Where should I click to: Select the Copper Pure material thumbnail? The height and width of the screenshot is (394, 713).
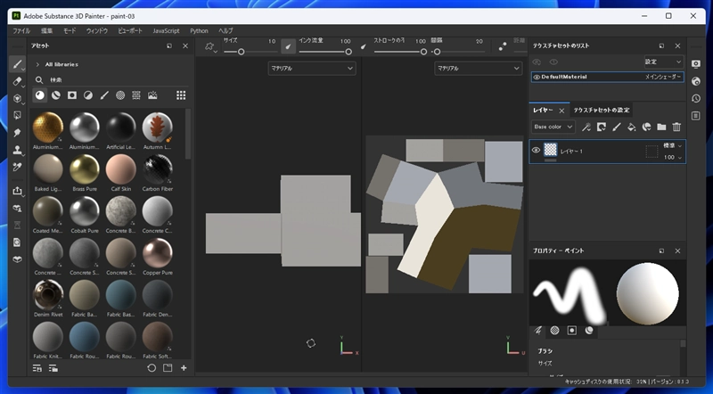point(158,253)
